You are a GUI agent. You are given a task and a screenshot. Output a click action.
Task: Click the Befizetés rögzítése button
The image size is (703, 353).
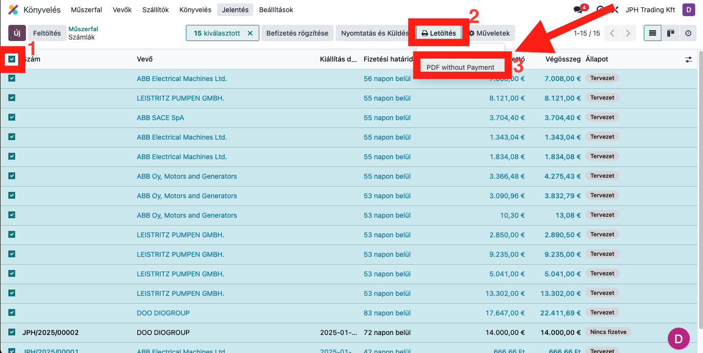pos(297,33)
